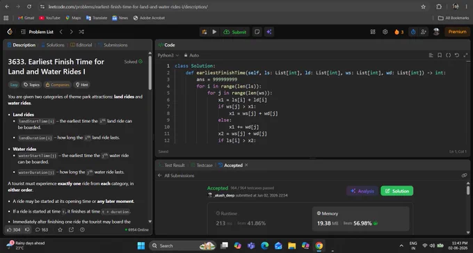Image resolution: width=473 pixels, height=253 pixels.
Task: Expand the Topics tag
Action: point(32,85)
